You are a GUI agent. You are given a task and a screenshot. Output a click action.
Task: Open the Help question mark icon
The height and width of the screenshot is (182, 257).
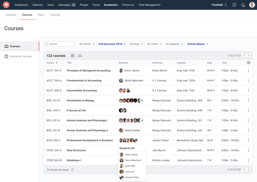234,5
